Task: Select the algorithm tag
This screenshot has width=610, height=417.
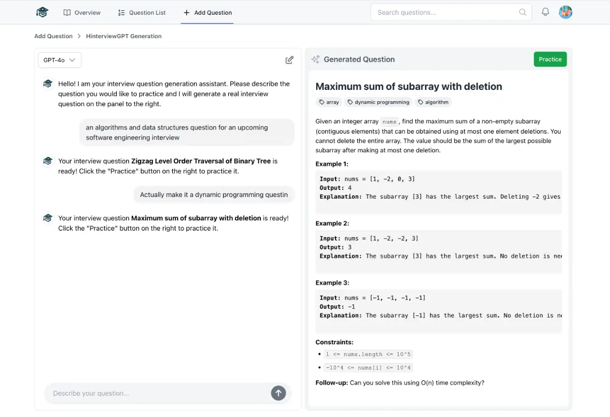Action: tap(433, 102)
